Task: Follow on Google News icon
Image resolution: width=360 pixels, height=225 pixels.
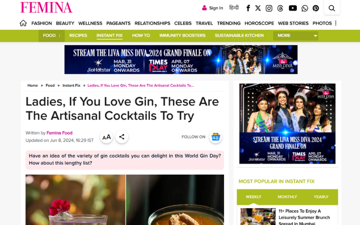Action: tap(216, 137)
